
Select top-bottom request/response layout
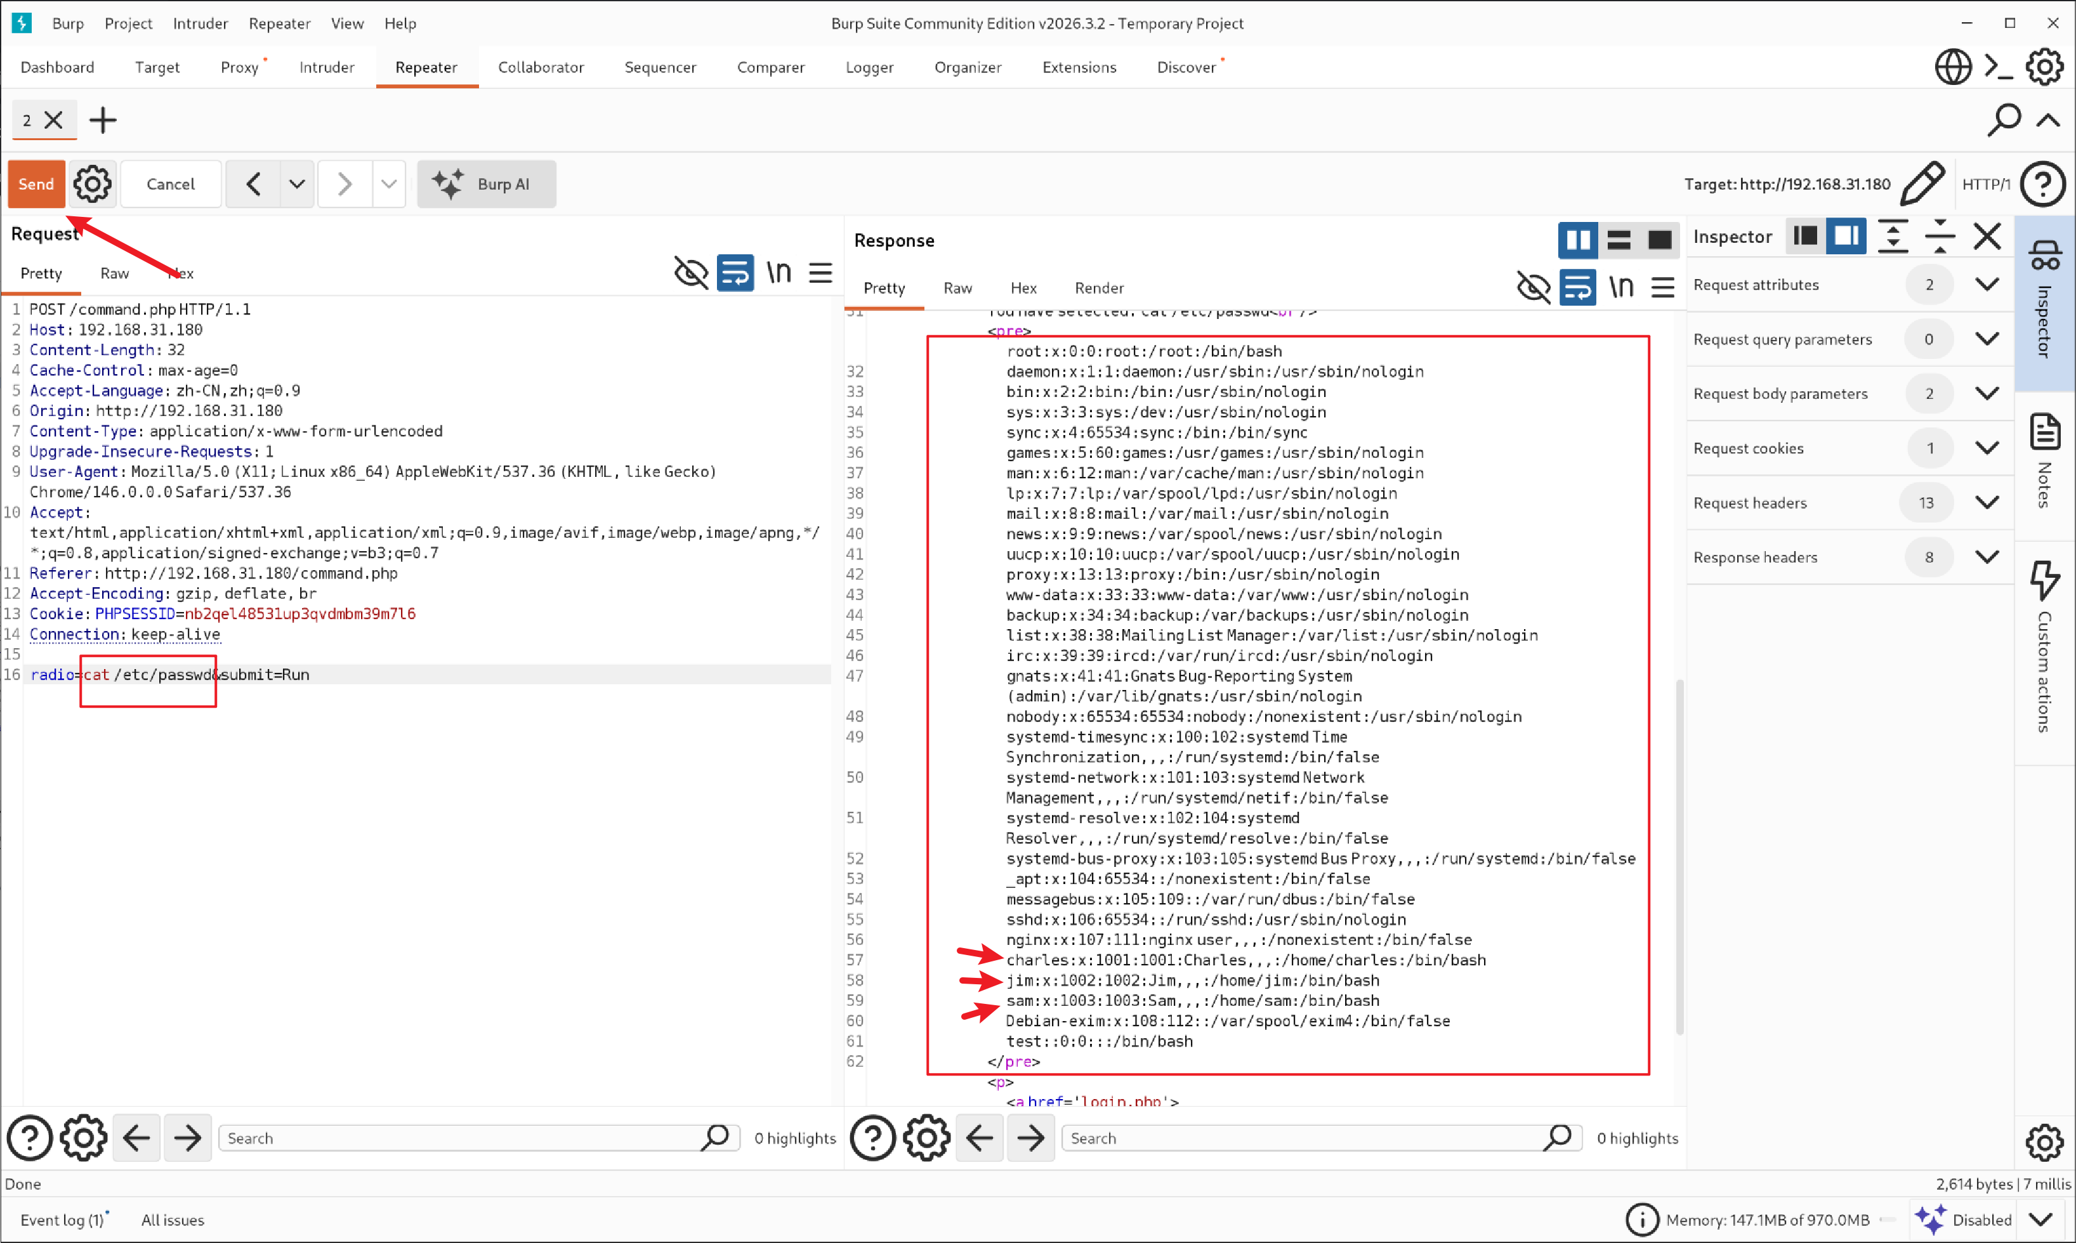click(1619, 240)
